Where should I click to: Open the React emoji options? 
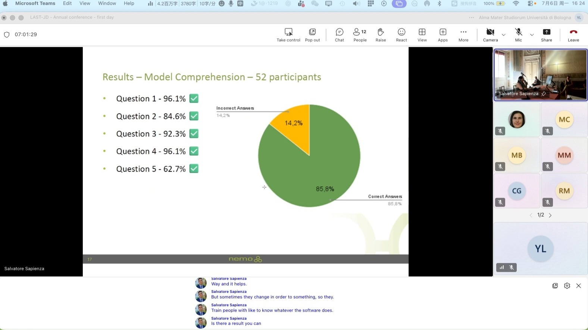pos(401,35)
